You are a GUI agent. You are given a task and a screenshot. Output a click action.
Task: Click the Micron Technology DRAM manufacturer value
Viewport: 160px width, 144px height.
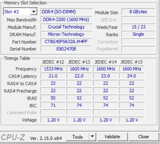[66, 34]
